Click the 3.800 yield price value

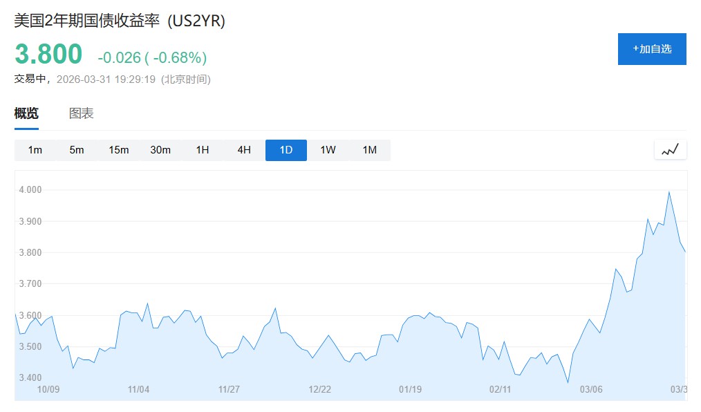pyautogui.click(x=48, y=55)
